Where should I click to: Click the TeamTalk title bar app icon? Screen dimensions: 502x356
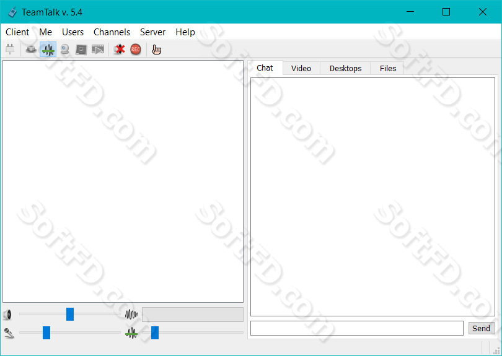12,12
